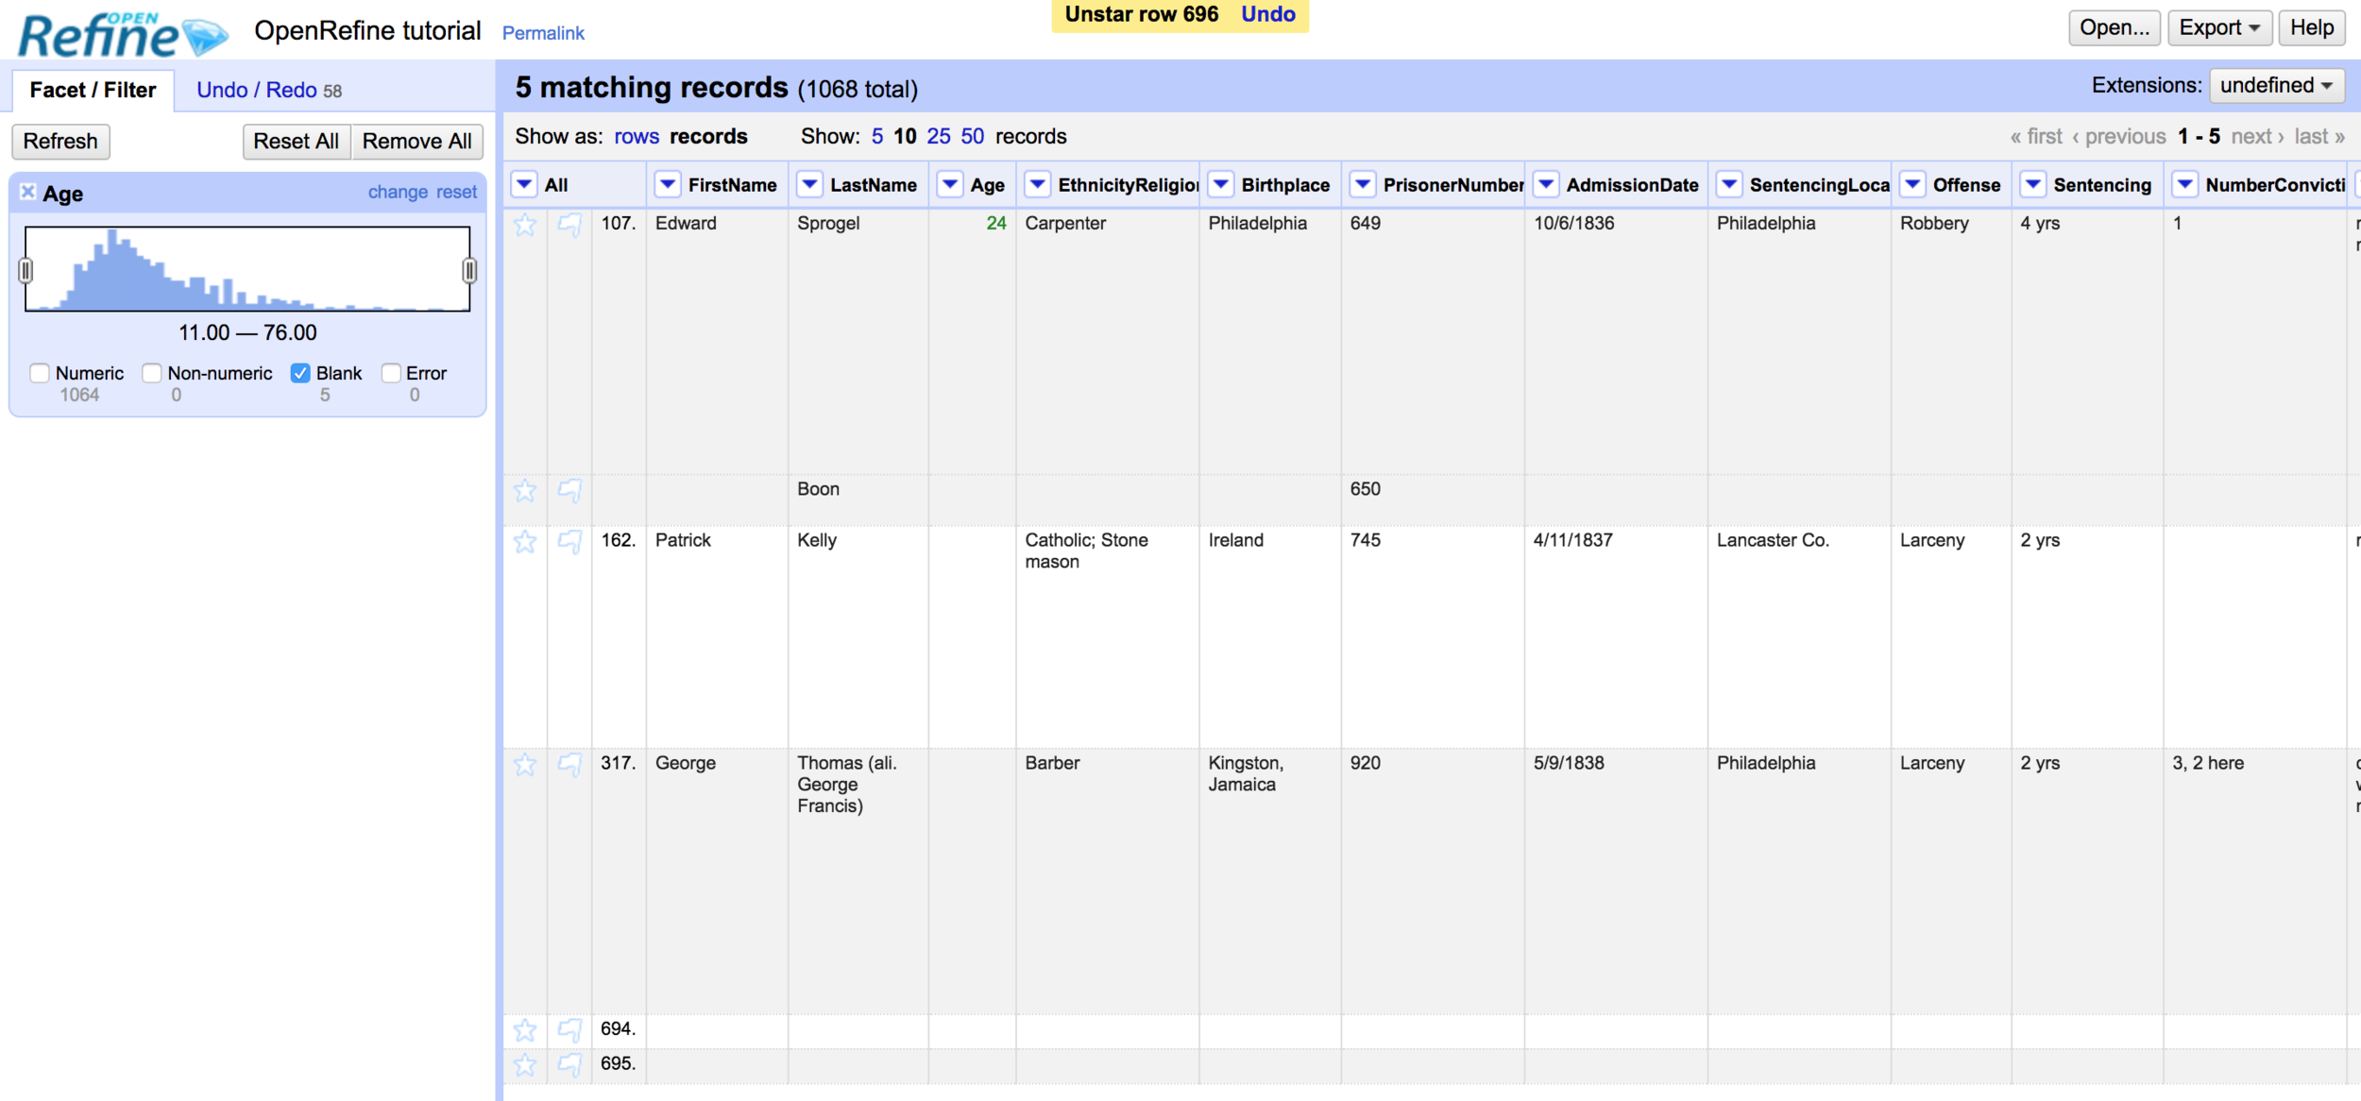Grab the right handle of Age range slider
This screenshot has height=1101, width=2361.
[469, 271]
